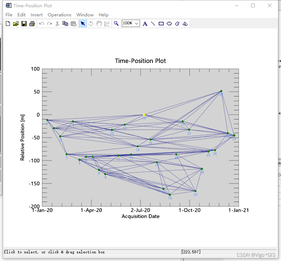Image resolution: width=281 pixels, height=261 pixels.
Task: Click the yellow reference point 15
Action: pyautogui.click(x=144, y=115)
